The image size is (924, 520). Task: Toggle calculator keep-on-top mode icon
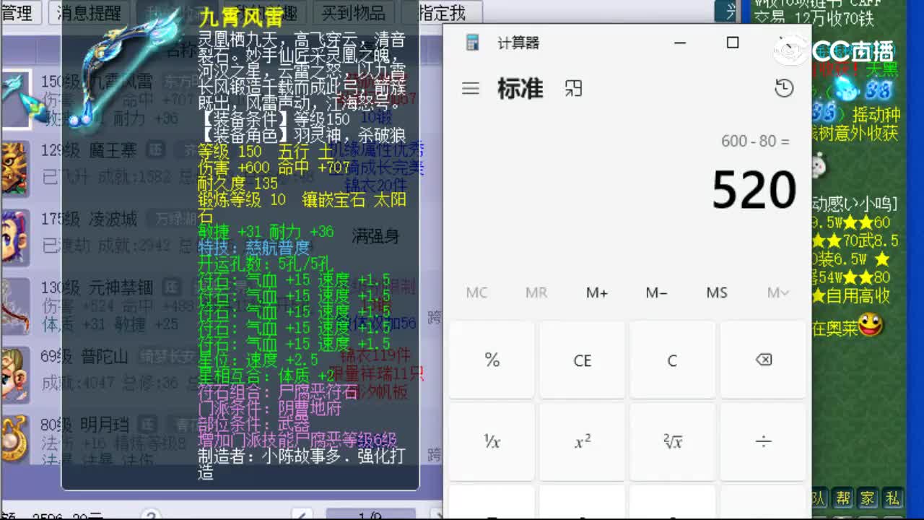[573, 88]
